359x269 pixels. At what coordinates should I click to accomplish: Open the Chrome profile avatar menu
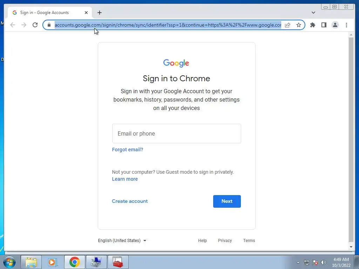tap(335, 25)
